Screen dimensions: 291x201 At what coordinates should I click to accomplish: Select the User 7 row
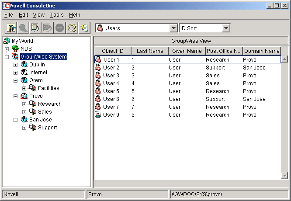(187, 107)
